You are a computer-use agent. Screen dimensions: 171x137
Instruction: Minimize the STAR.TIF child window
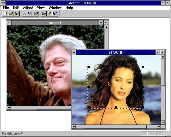coord(158,52)
